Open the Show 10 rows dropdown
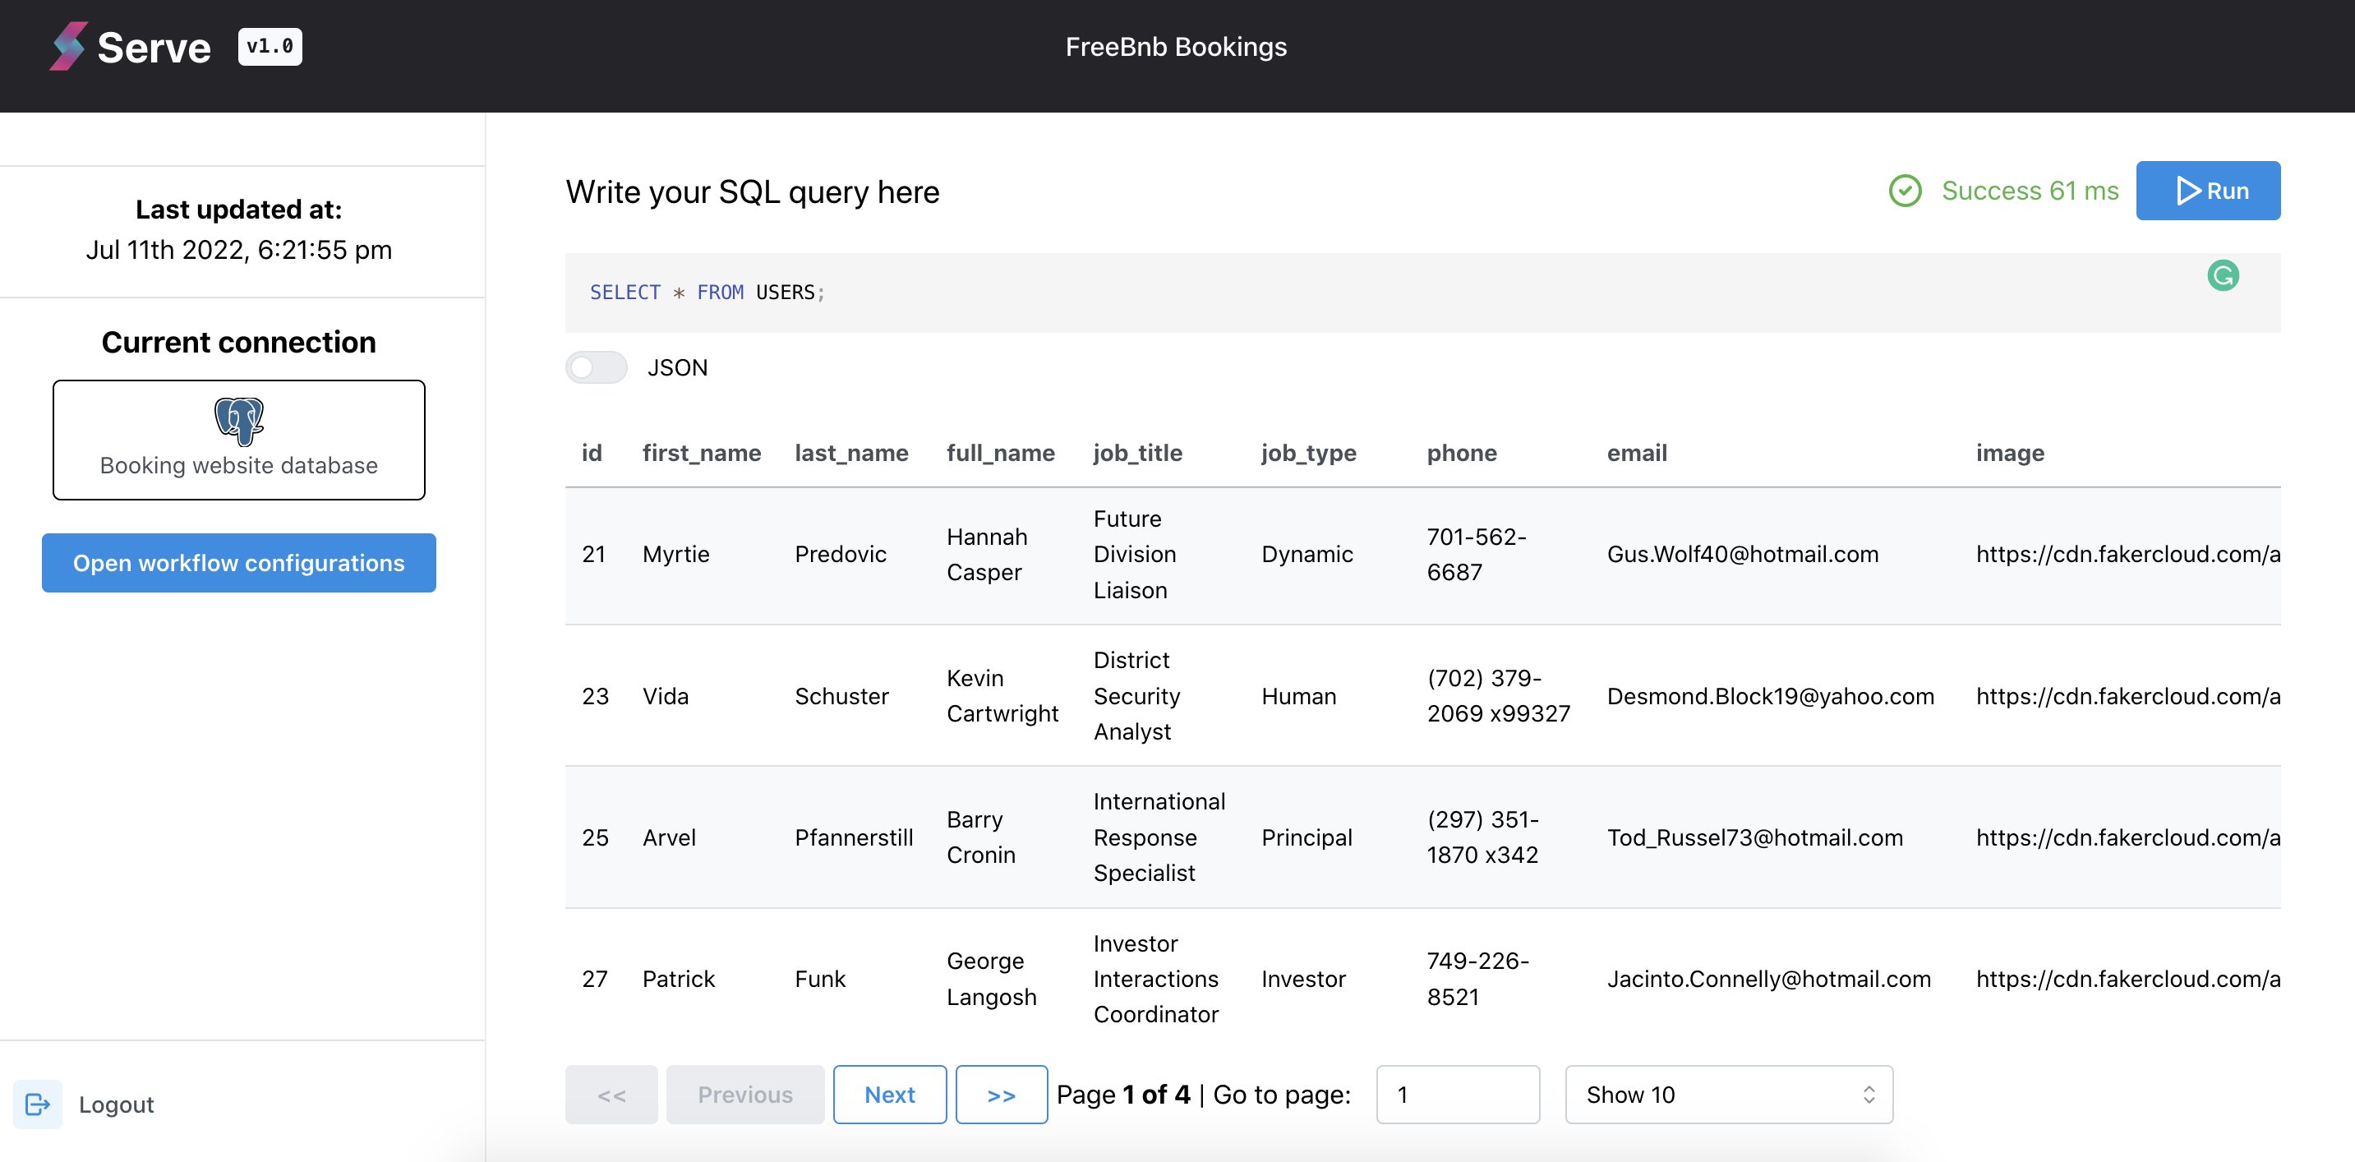The width and height of the screenshot is (2355, 1162). point(1729,1095)
